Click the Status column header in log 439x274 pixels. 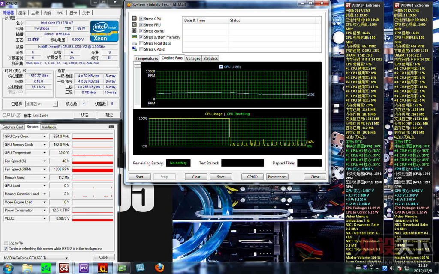pyautogui.click(x=271, y=21)
